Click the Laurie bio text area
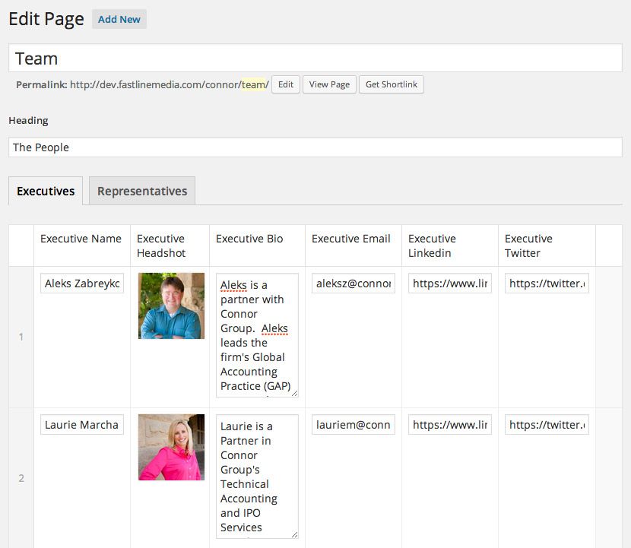 point(257,476)
